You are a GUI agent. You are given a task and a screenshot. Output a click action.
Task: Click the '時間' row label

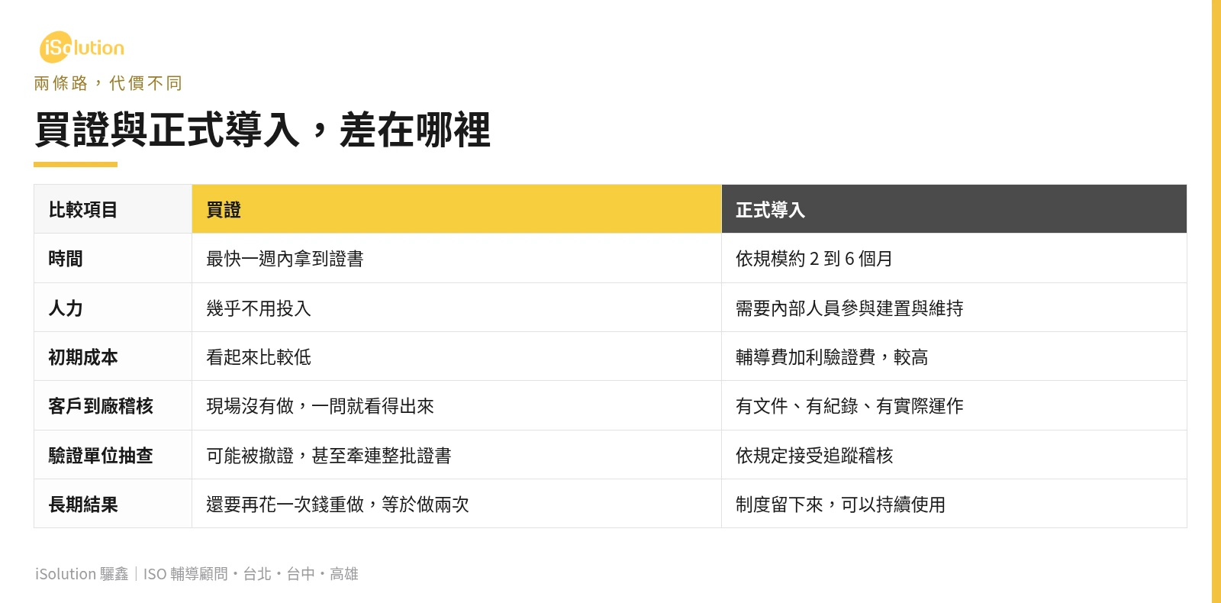pos(113,259)
